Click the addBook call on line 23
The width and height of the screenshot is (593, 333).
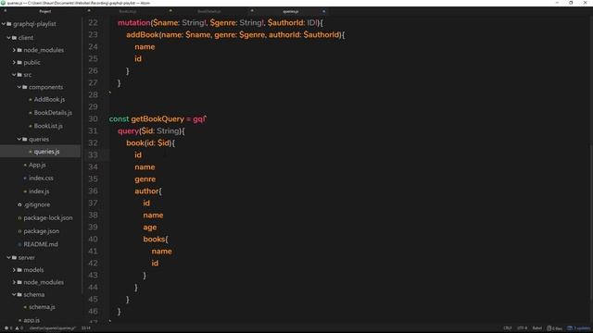(x=142, y=35)
